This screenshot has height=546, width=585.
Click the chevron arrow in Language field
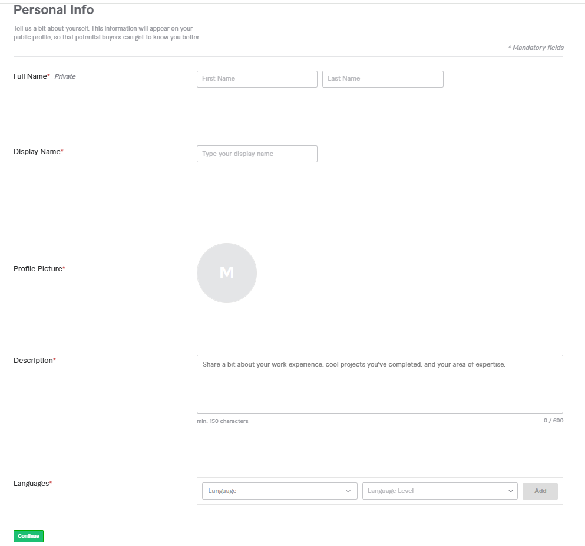click(x=348, y=491)
